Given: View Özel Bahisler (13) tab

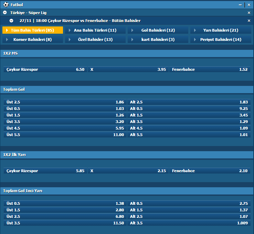Looking at the screenshot, I should pos(95,40).
